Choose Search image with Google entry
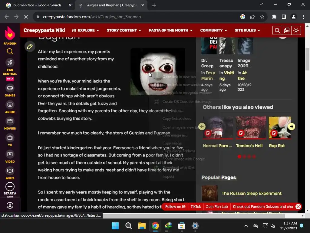The height and width of the screenshot is (233, 310). [x=183, y=159]
